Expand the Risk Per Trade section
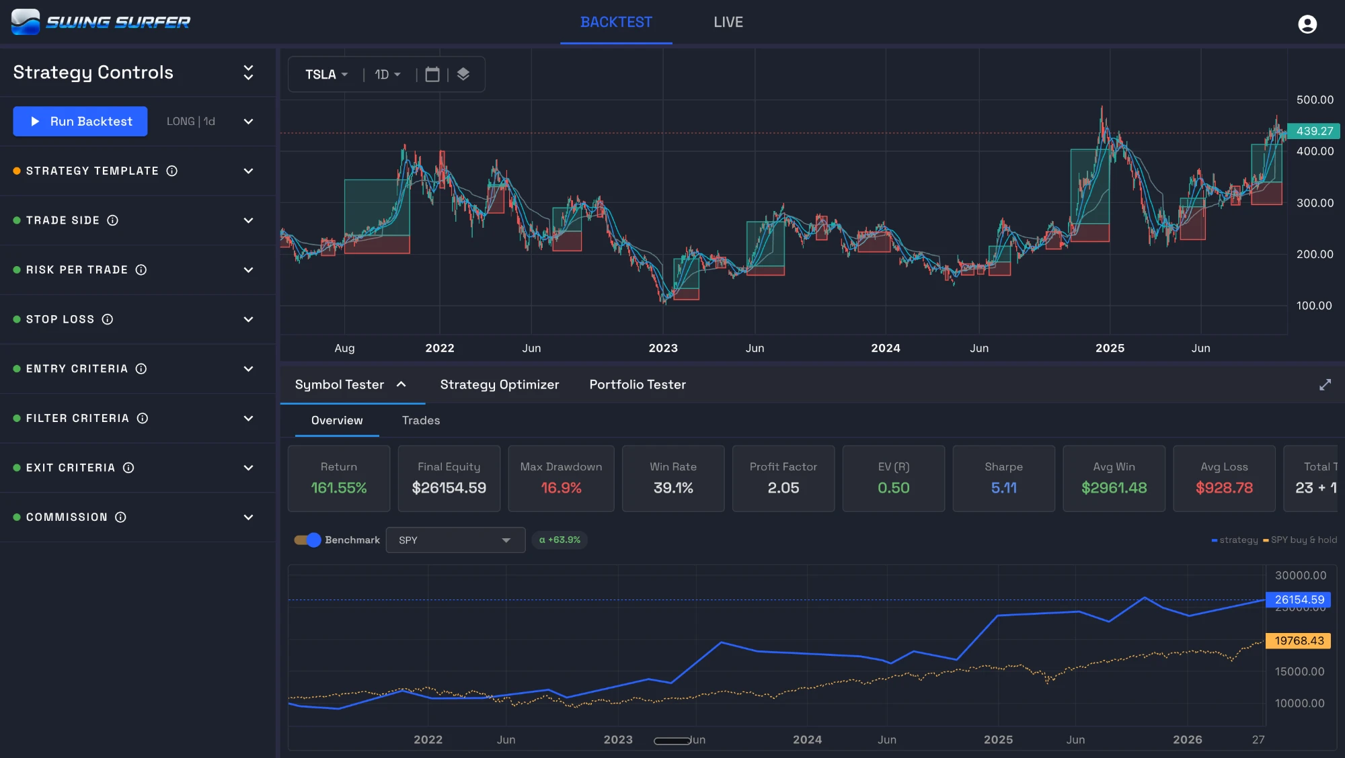This screenshot has width=1345, height=758. click(x=248, y=269)
